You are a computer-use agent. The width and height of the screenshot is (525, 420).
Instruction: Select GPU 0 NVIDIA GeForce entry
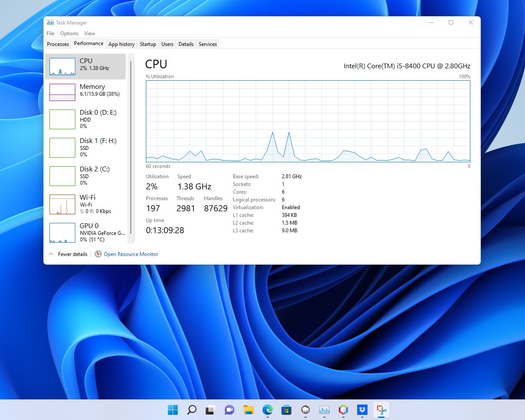(x=85, y=232)
